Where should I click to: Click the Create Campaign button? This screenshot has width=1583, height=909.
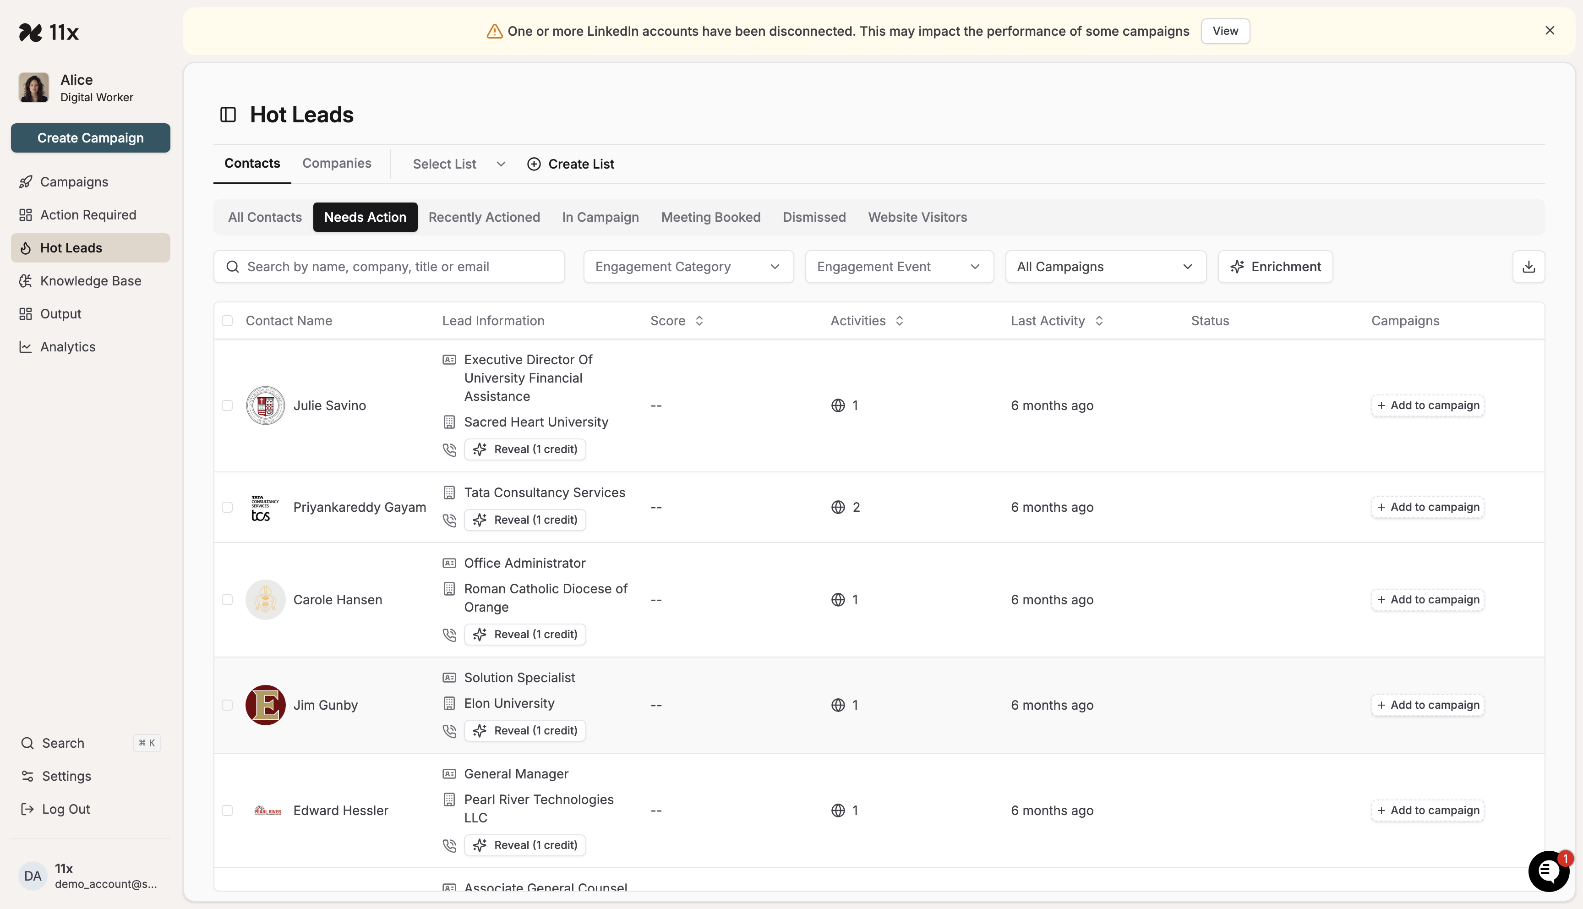pos(91,138)
